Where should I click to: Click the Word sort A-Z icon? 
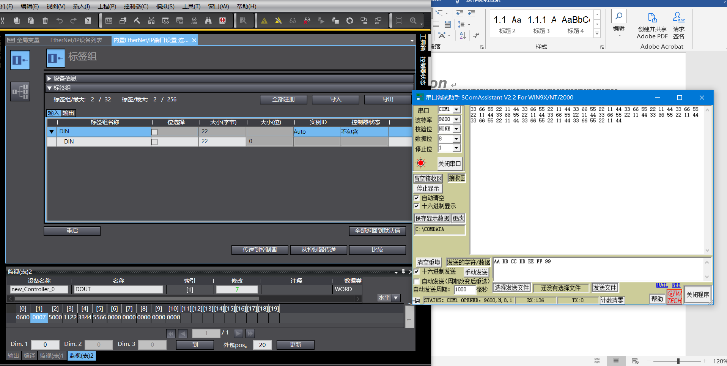point(463,35)
